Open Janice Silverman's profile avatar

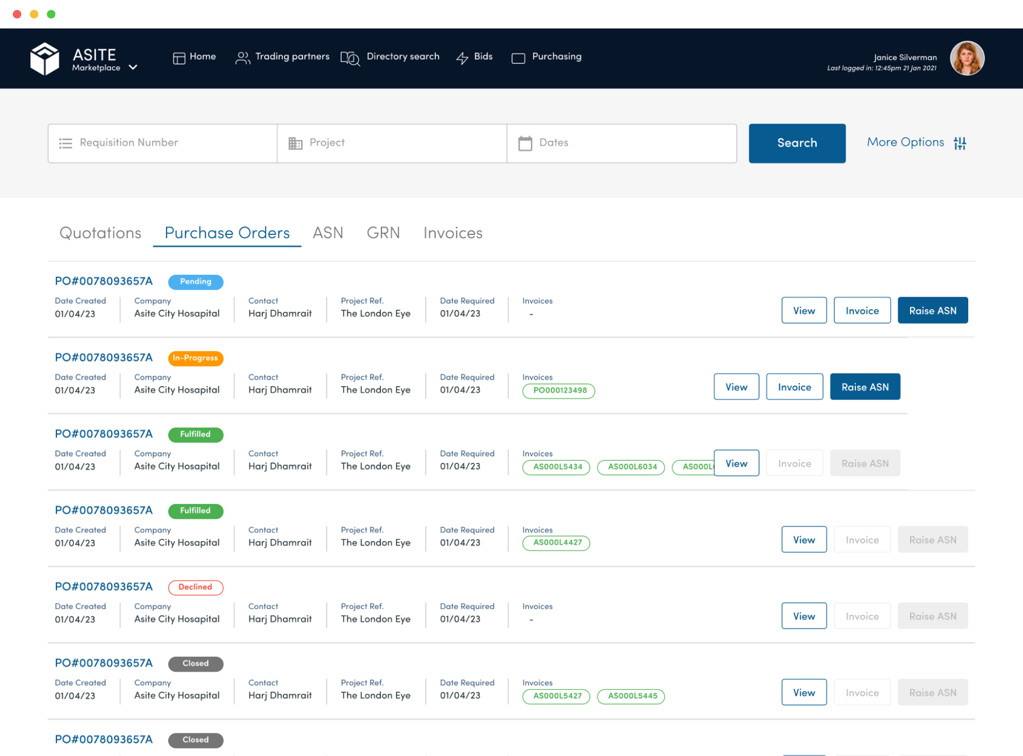(967, 59)
